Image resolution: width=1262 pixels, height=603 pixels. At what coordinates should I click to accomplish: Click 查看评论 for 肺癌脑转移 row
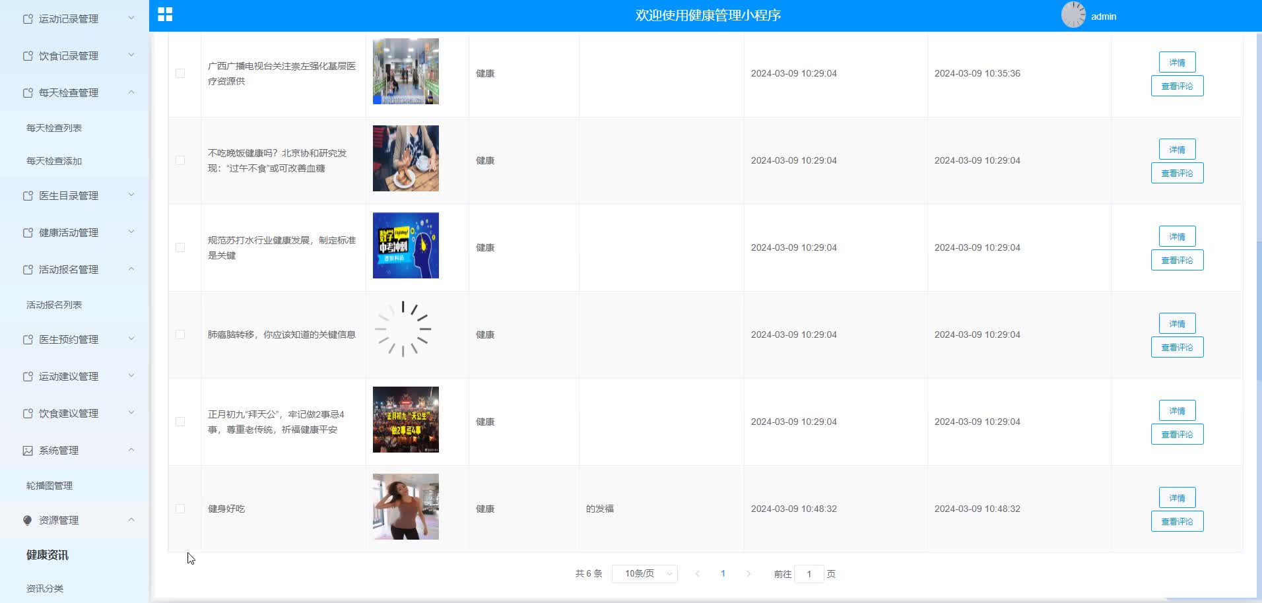click(1177, 347)
